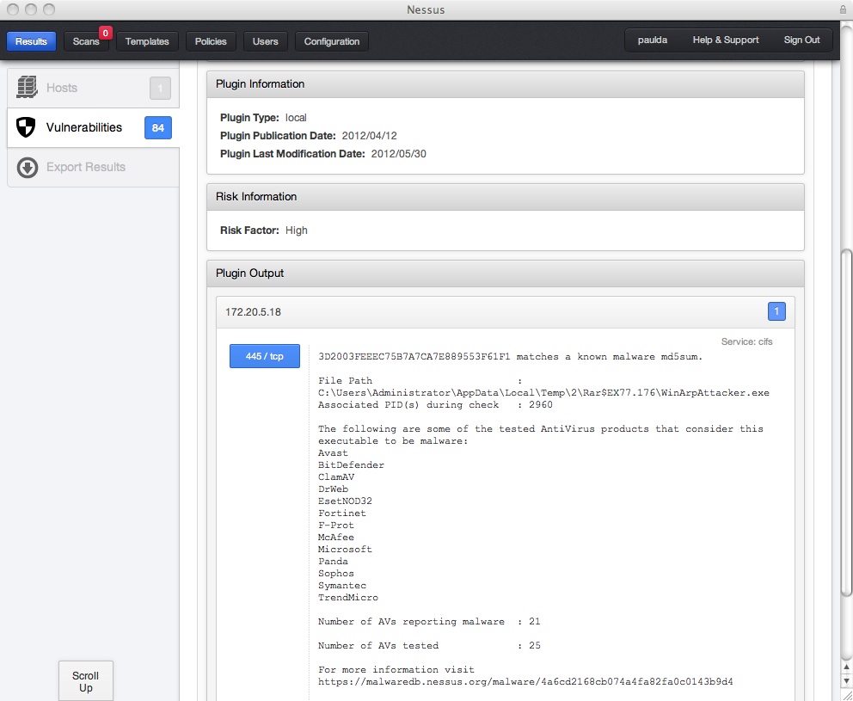Click Avast in the AntiVirus list
The width and height of the screenshot is (853, 701).
tap(333, 452)
